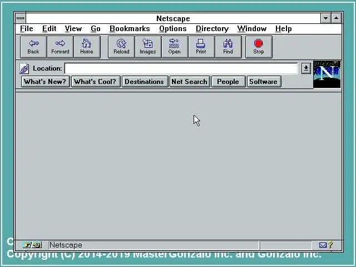Image resolution: width=356 pixels, height=267 pixels.
Task: Click inside the Location address field
Action: 181,68
